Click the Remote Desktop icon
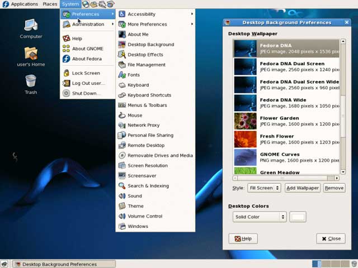358x268 pixels. pyautogui.click(x=122, y=145)
